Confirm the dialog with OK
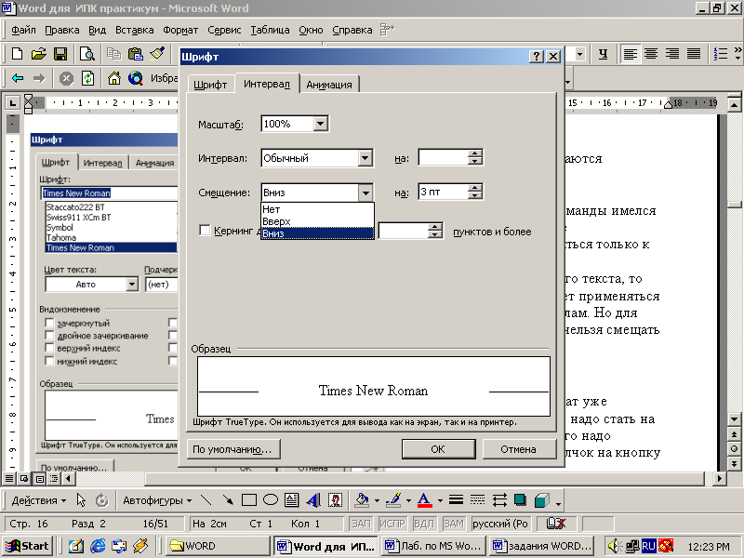This screenshot has height=558, width=744. (x=438, y=449)
